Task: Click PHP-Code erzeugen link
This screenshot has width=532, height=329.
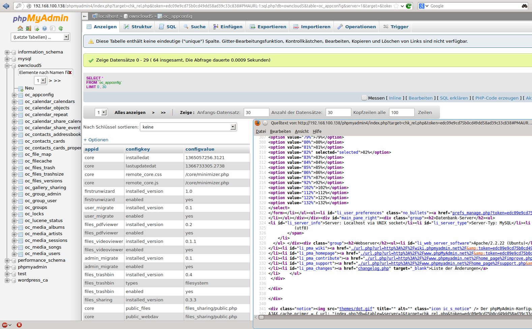Action: click(x=497, y=98)
